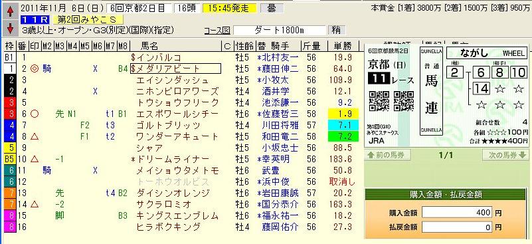
Task: Select horse name シャア
Action: 149,148
